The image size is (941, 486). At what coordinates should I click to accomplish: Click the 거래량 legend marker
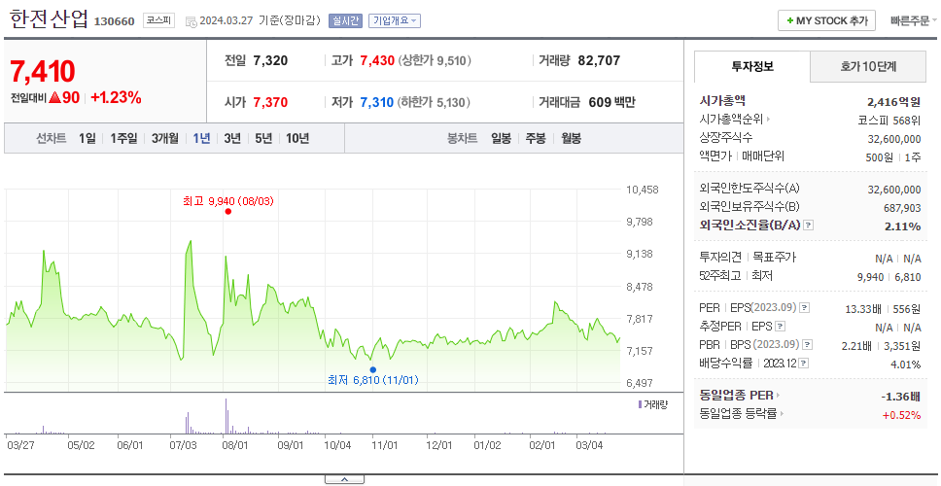[x=640, y=404]
